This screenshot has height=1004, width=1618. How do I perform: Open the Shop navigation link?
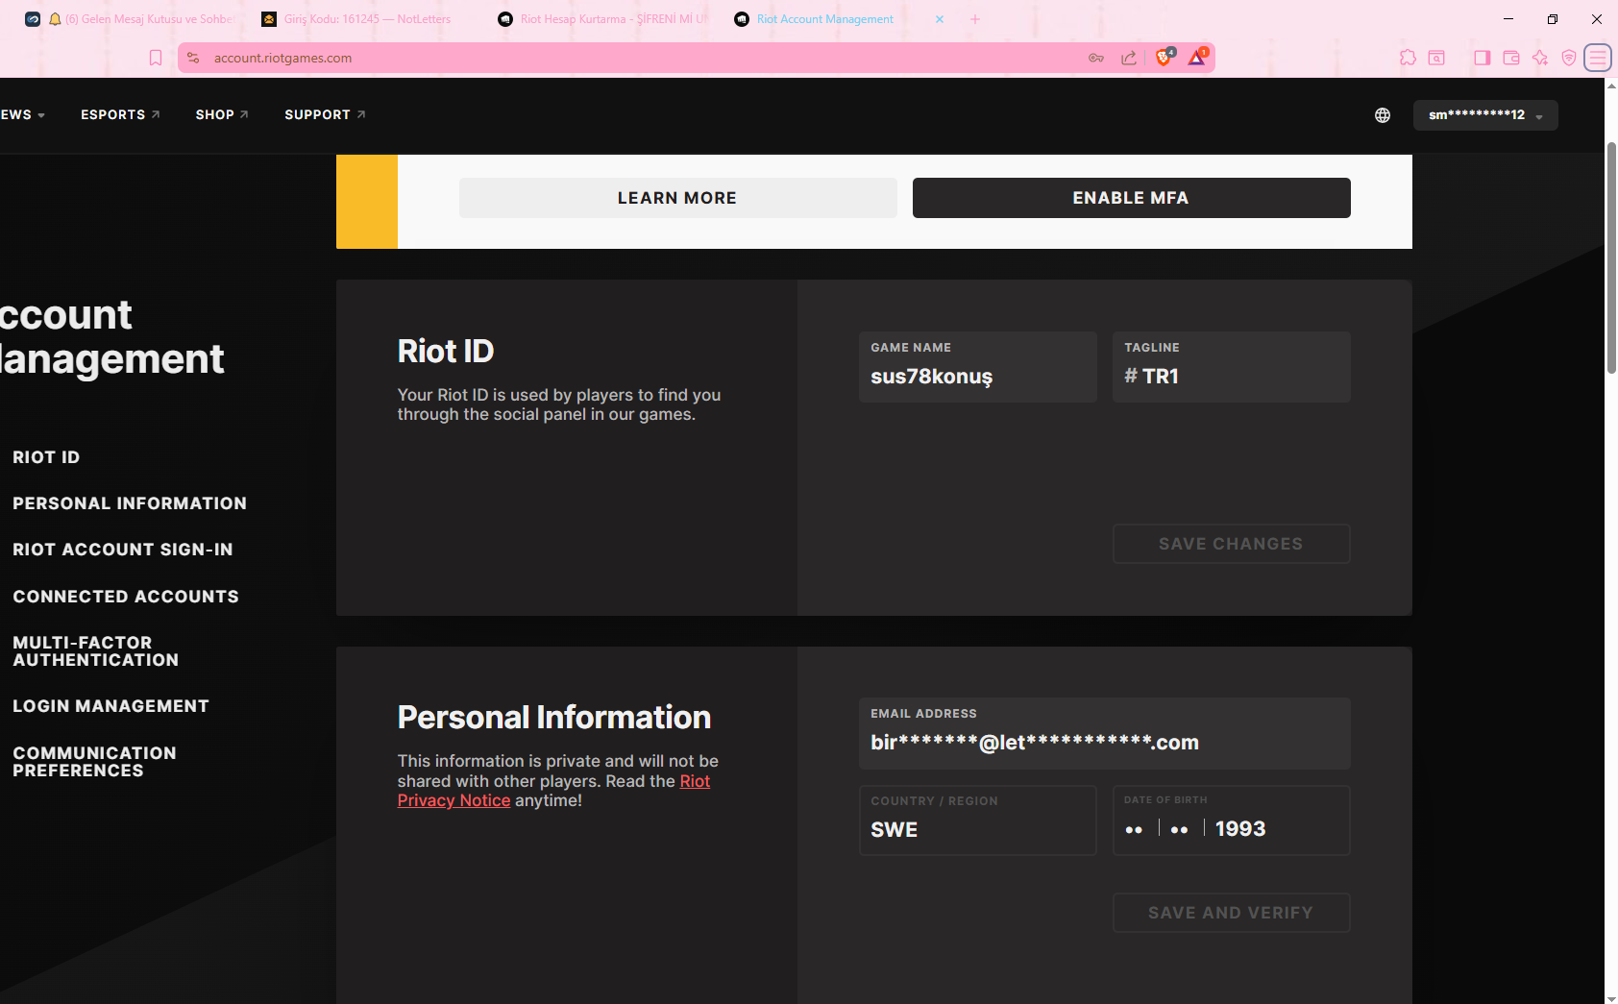pos(222,114)
